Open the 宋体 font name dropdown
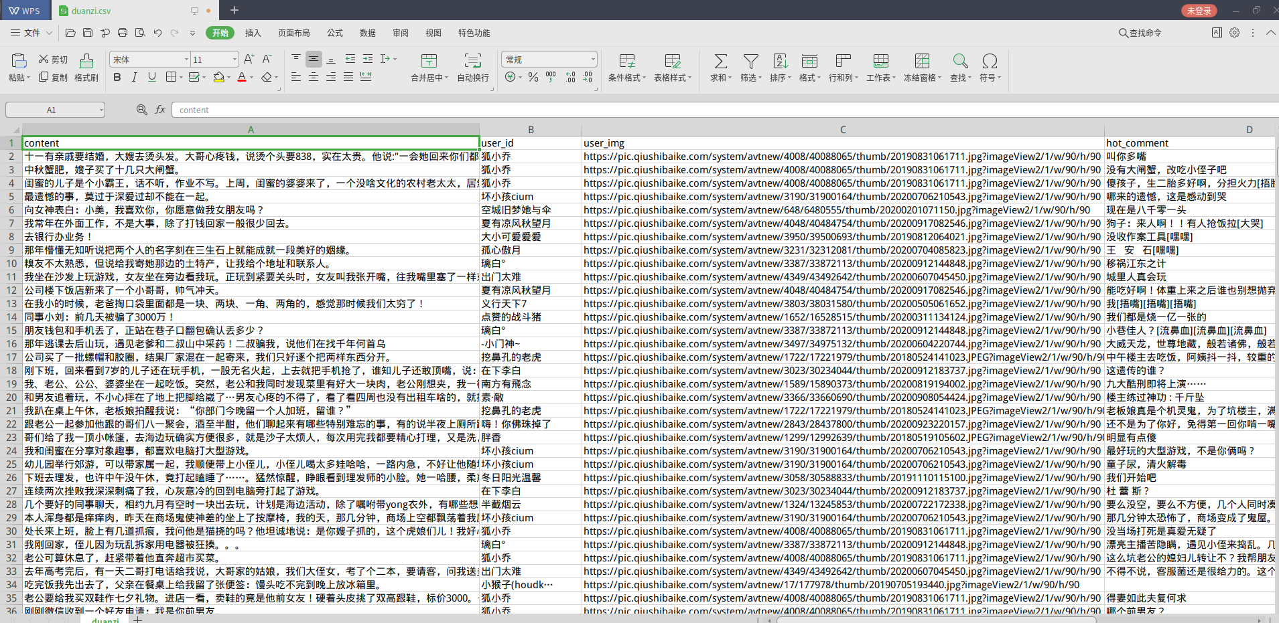Image resolution: width=1279 pixels, height=623 pixels. click(x=186, y=60)
